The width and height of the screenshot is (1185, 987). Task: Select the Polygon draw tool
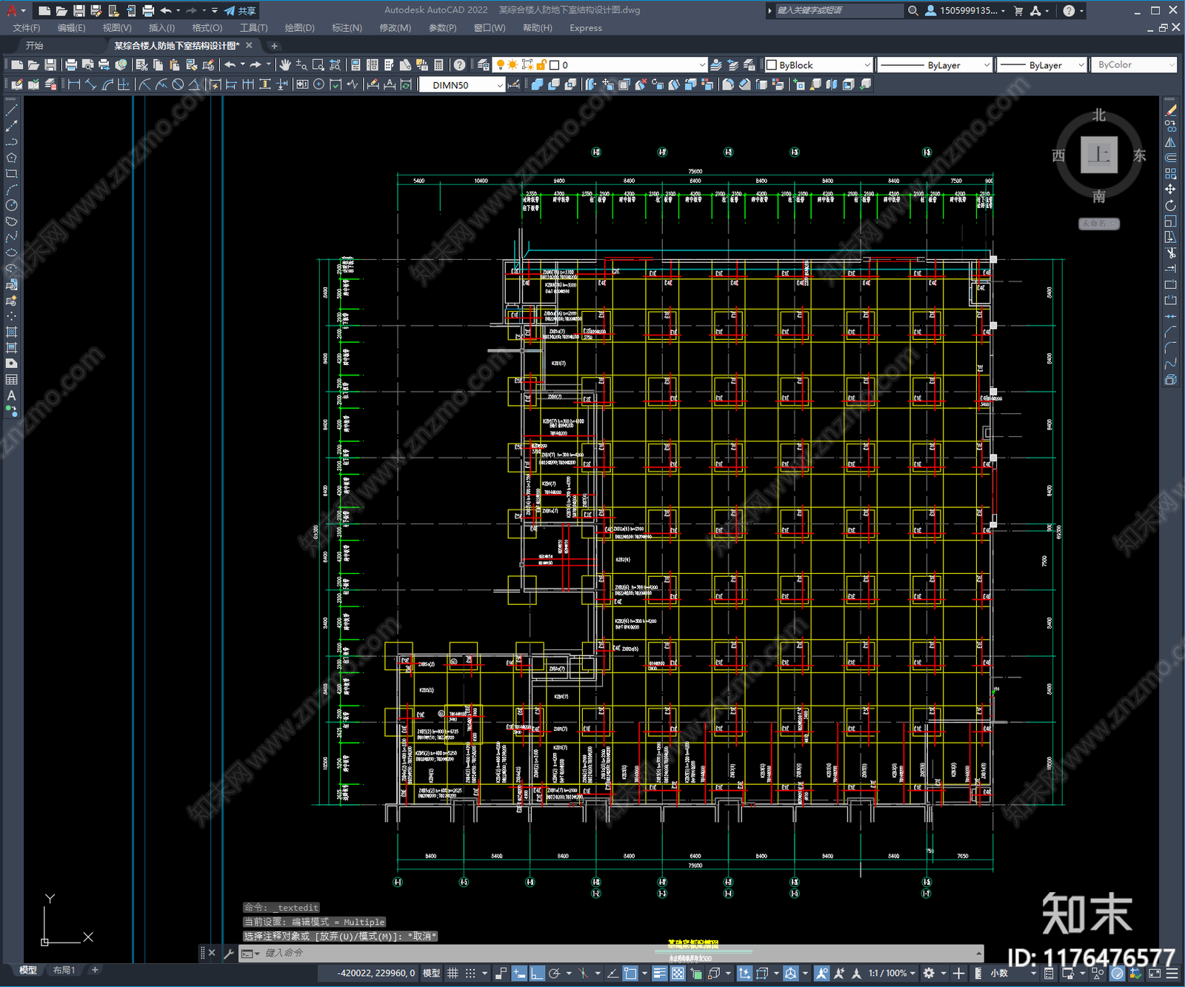coord(11,158)
